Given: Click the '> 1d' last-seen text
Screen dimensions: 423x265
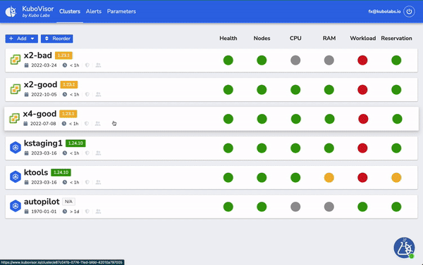Looking at the screenshot, I should coord(75,212).
